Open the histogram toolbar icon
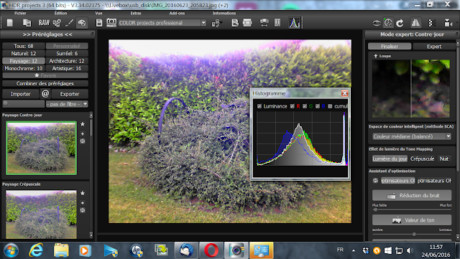 294,23
